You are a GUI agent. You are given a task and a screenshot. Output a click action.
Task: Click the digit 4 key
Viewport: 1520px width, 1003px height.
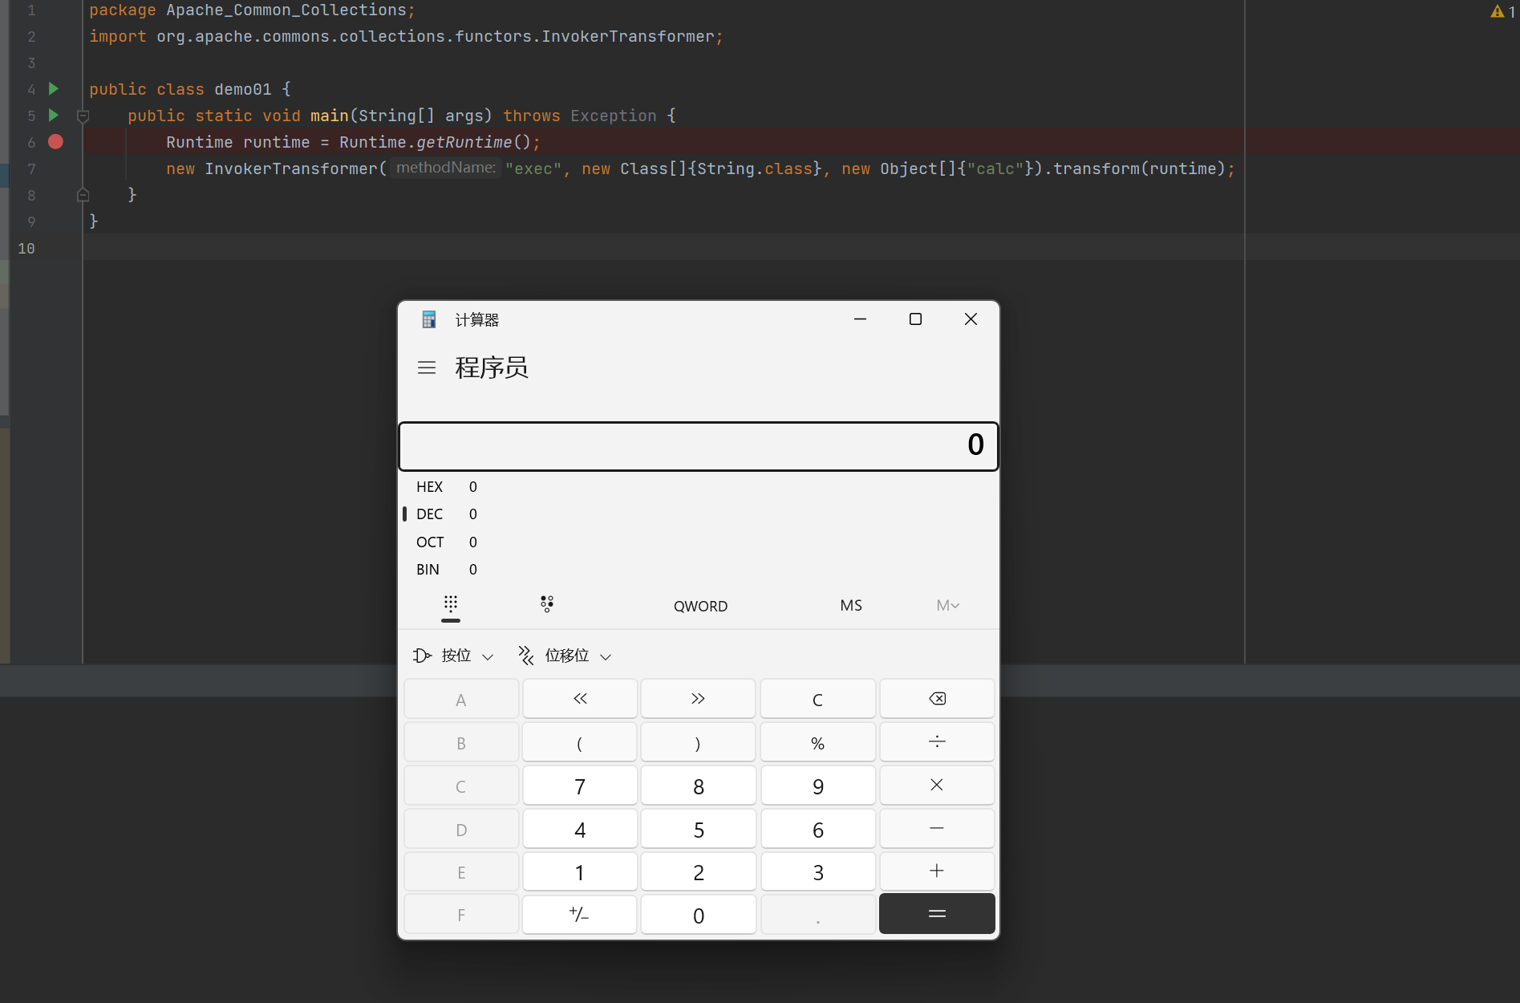(580, 829)
